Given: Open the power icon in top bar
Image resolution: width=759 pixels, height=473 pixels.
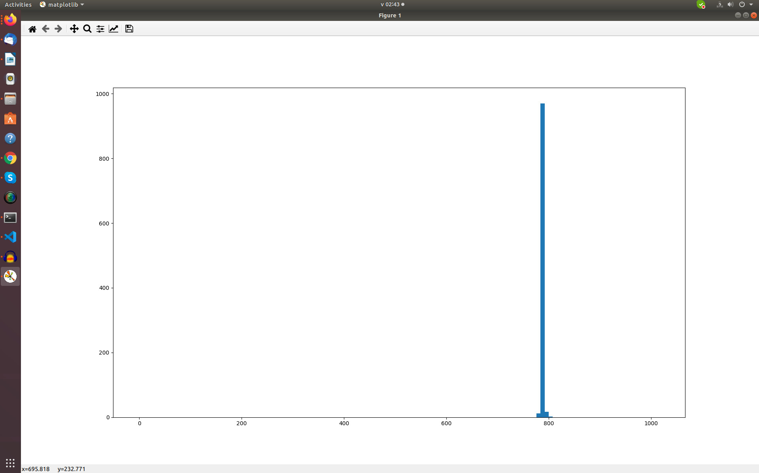Looking at the screenshot, I should coord(742,5).
